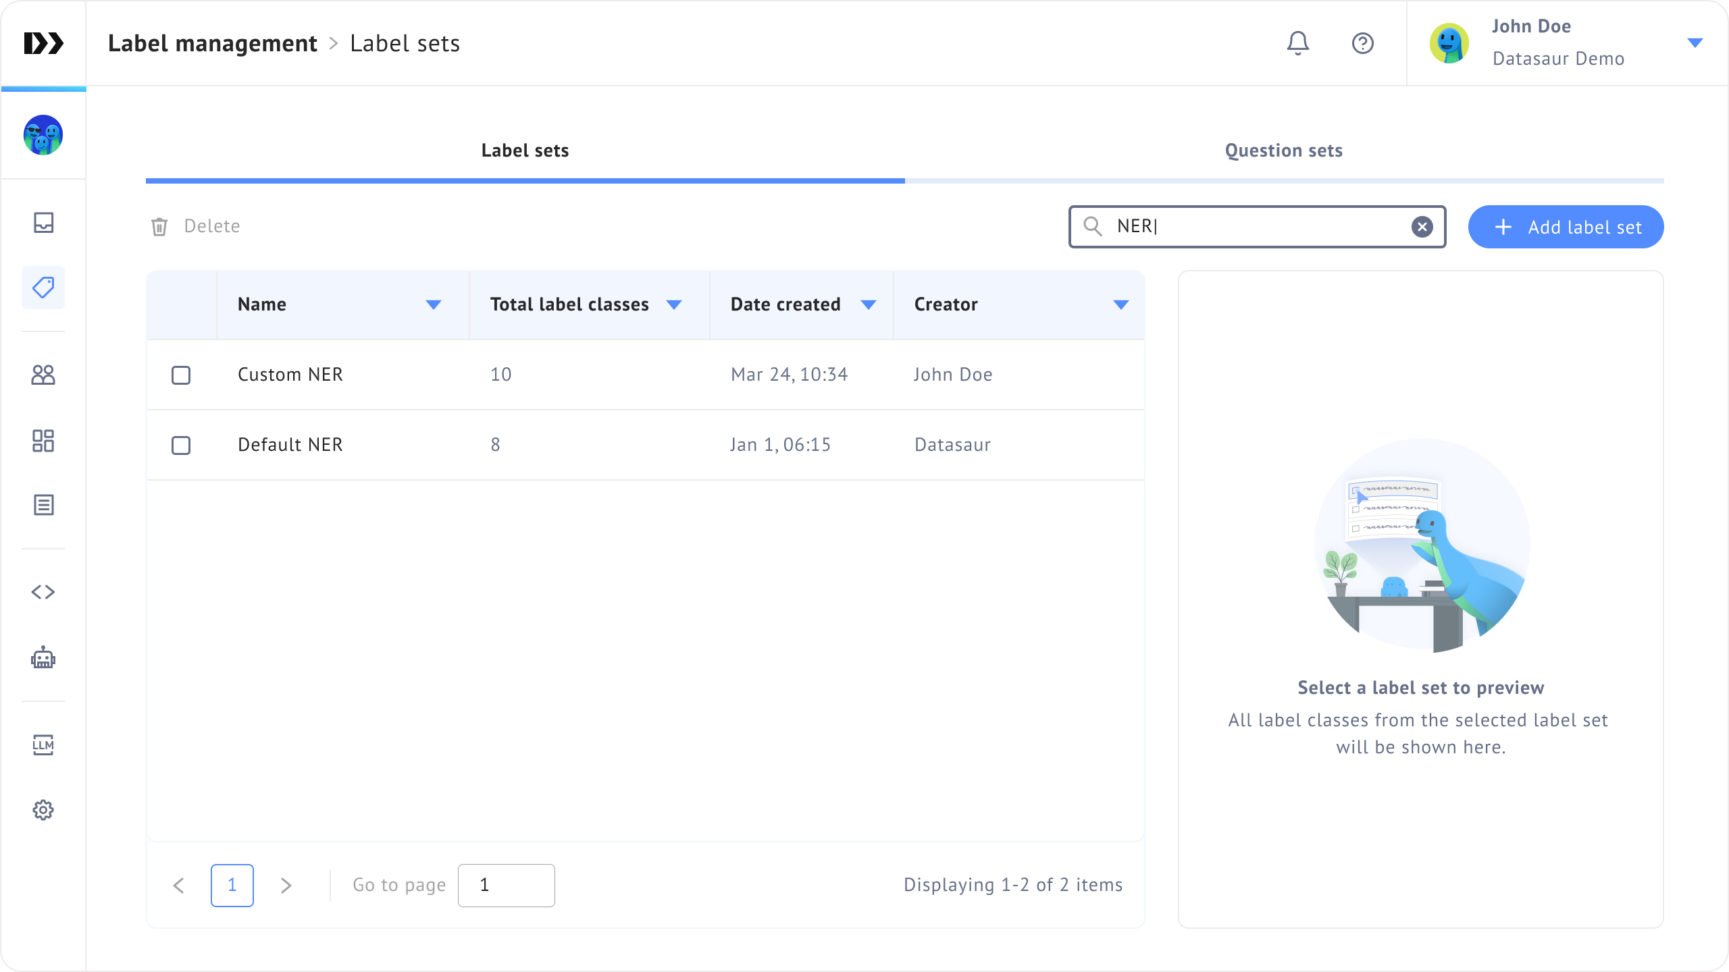Open the code brackets sidebar icon
The image size is (1729, 972).
[43, 592]
